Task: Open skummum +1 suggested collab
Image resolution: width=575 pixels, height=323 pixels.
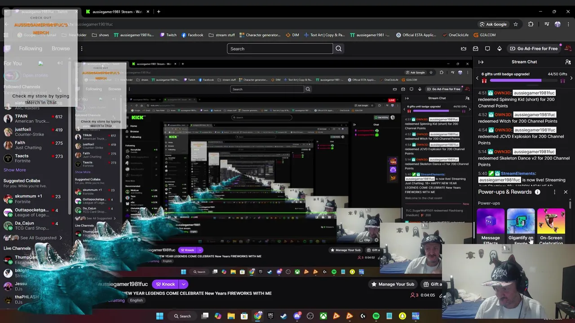Action: coord(34,199)
